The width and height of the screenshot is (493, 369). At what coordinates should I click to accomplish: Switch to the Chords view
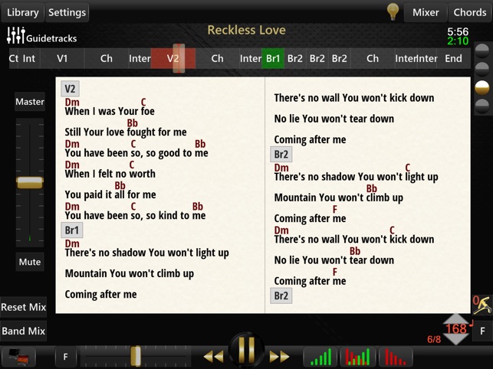pyautogui.click(x=470, y=12)
